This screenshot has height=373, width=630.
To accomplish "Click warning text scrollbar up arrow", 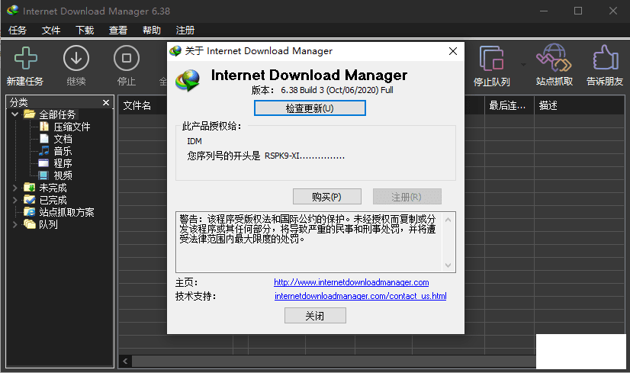I will [448, 220].
